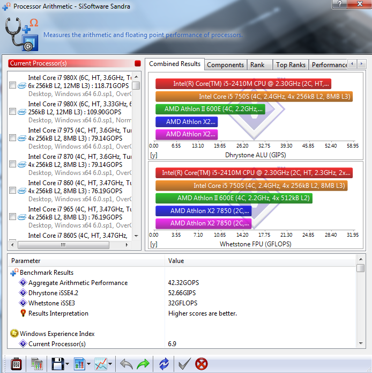Open dropdown arrow beside the save icon
372x373 pixels.
click(67, 364)
